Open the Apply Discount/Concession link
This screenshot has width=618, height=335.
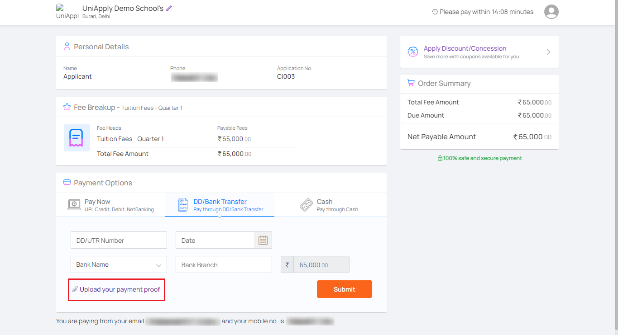coord(465,48)
